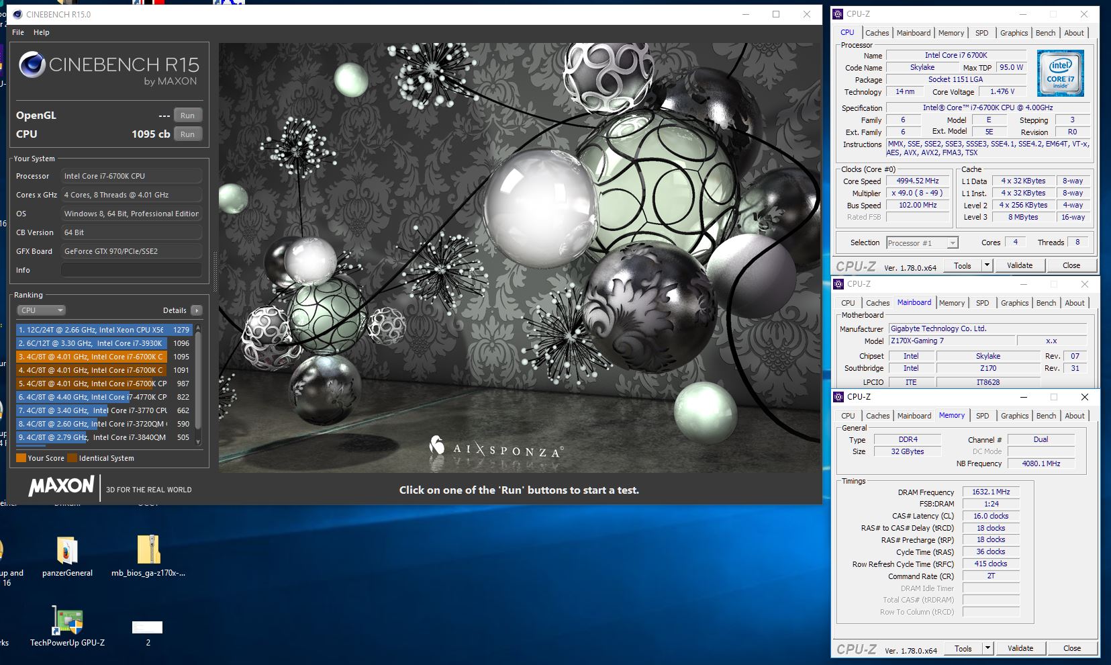
Task: Switch to CPU tab in Mainboard CPU-Z window
Action: [x=849, y=303]
